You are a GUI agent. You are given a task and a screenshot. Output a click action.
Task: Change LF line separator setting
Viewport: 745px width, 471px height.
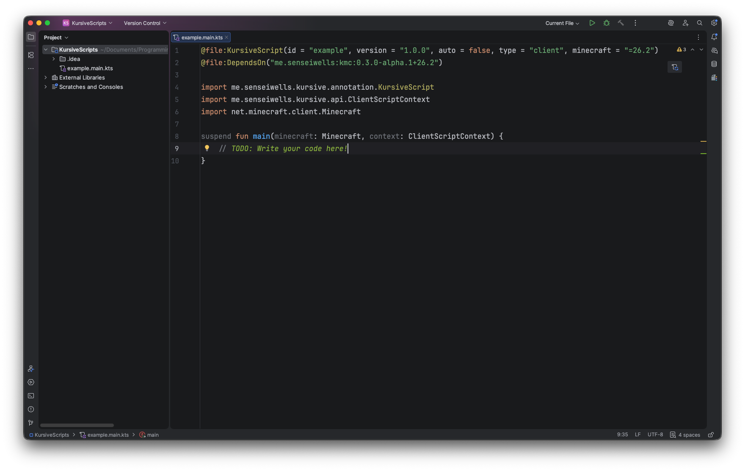[637, 435]
